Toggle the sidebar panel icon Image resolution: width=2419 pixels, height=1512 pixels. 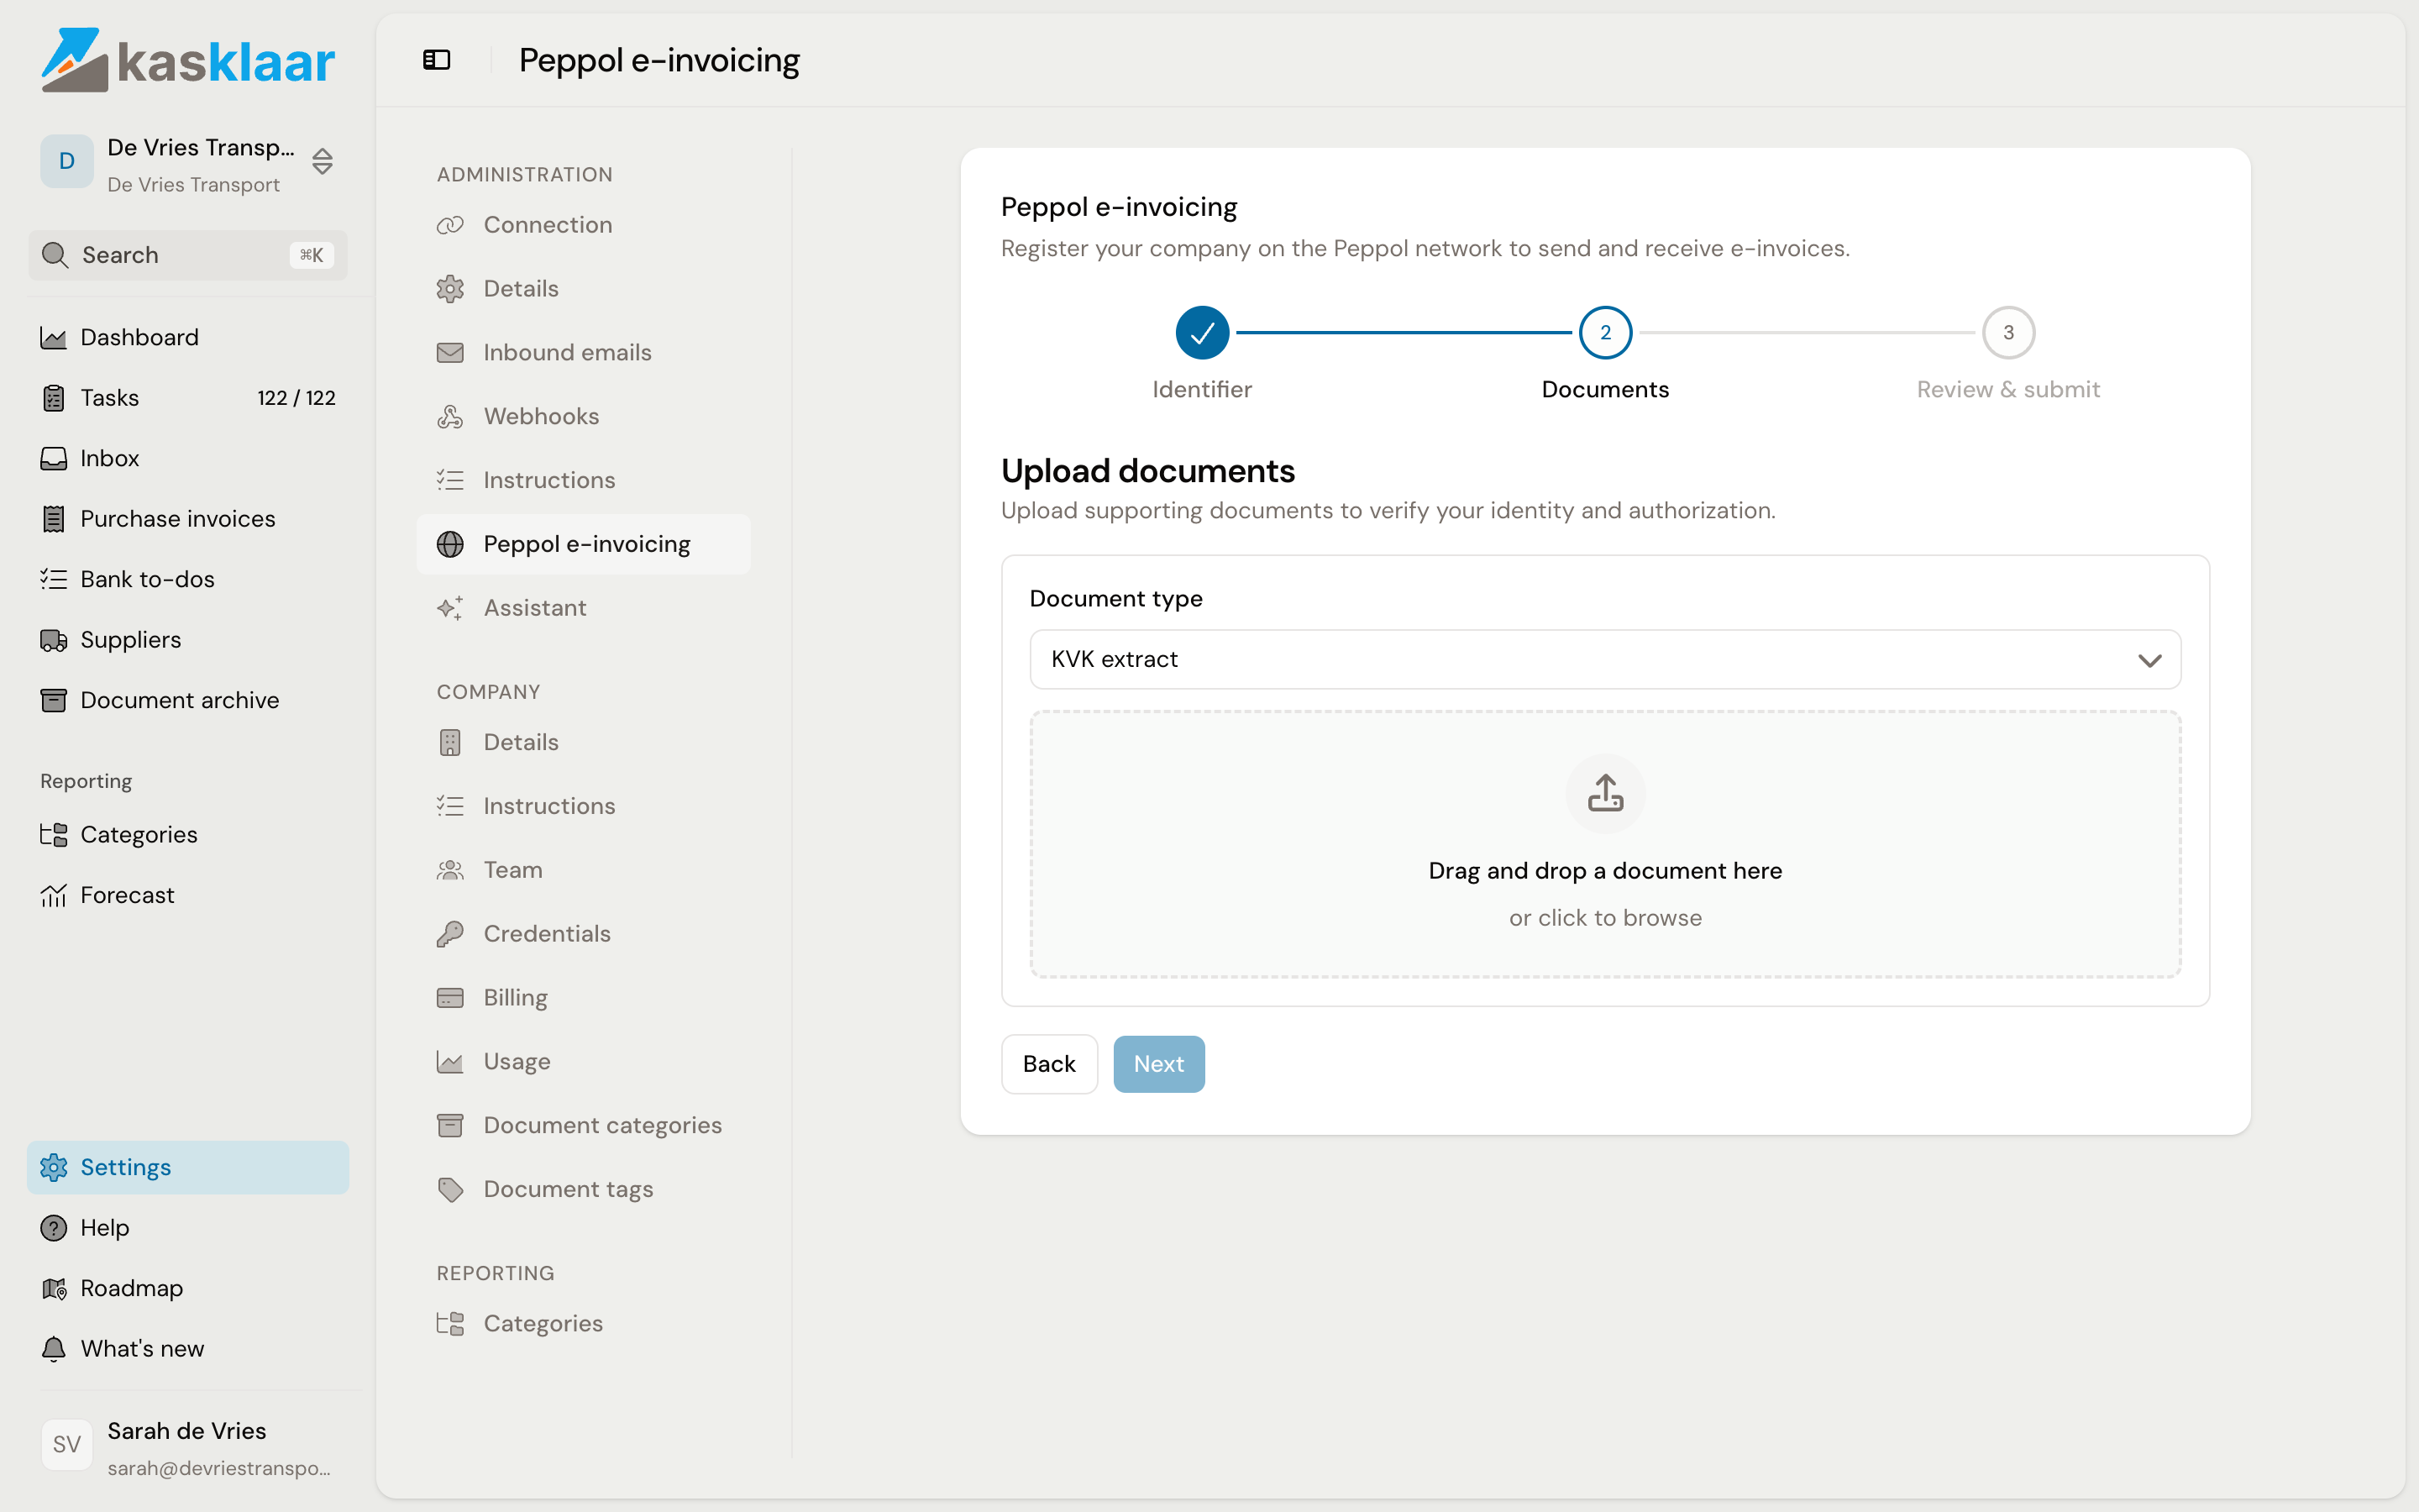coord(437,60)
